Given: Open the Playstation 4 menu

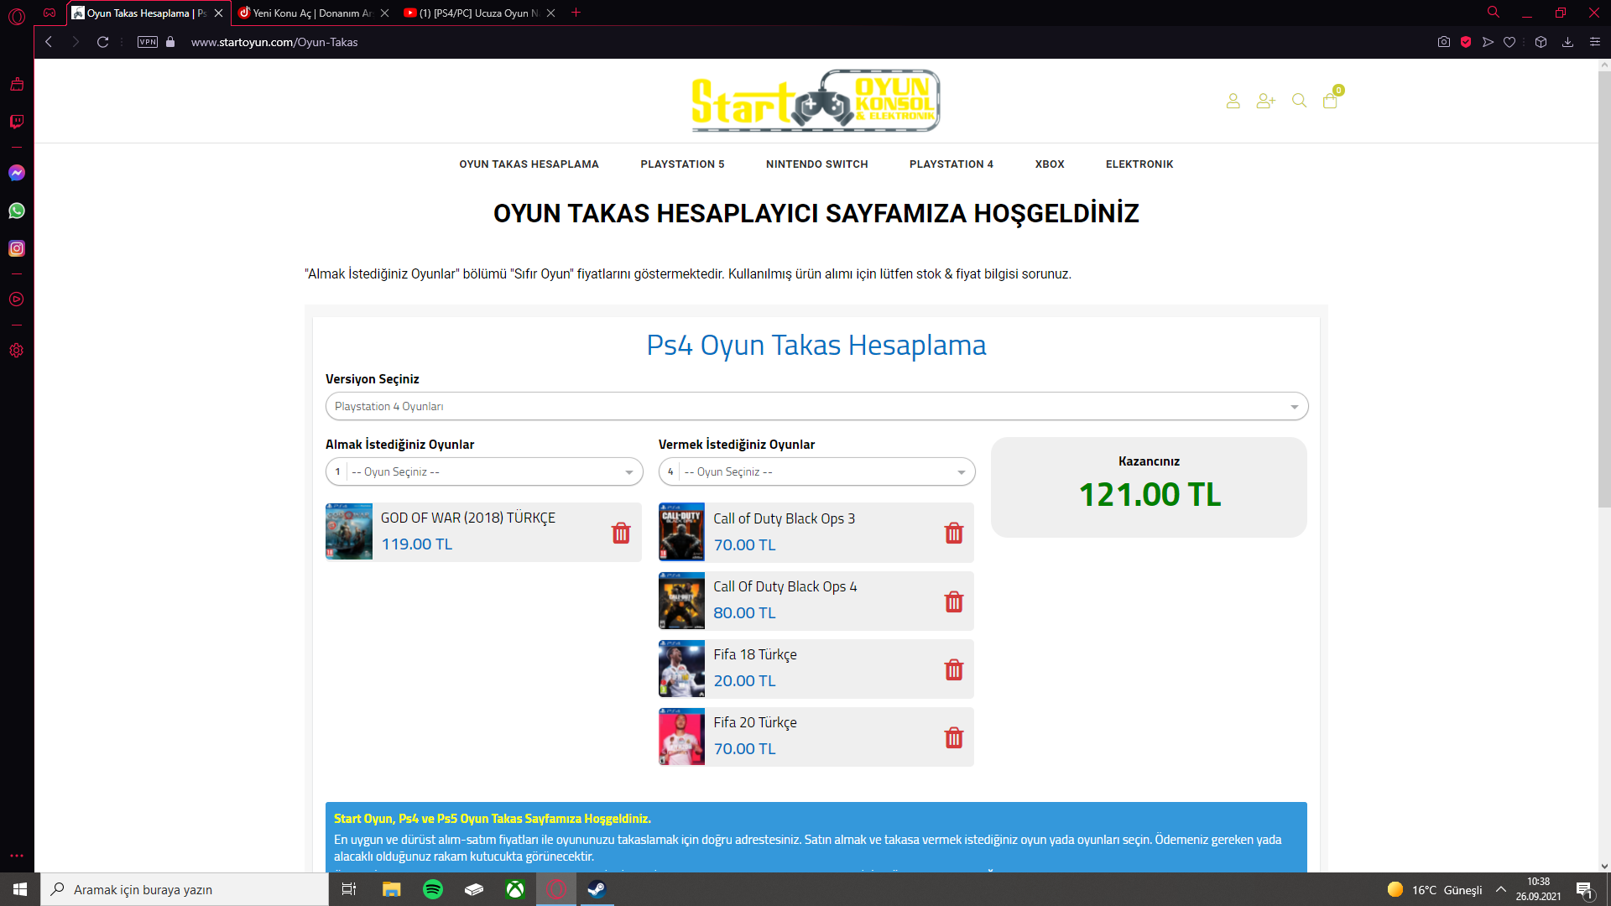Looking at the screenshot, I should pos(951,164).
